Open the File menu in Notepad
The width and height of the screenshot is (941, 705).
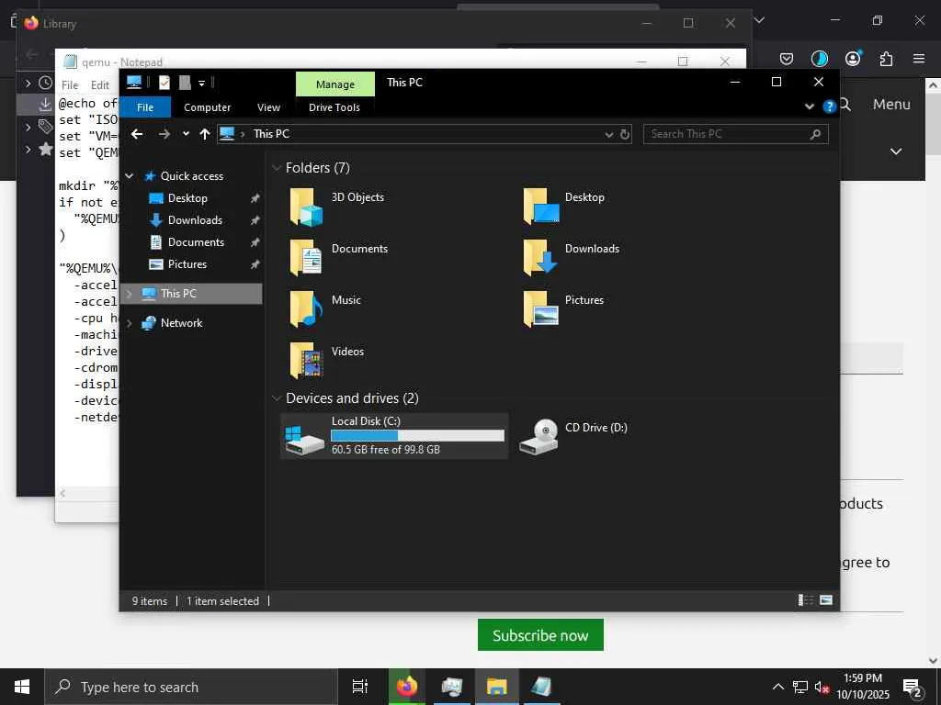70,85
